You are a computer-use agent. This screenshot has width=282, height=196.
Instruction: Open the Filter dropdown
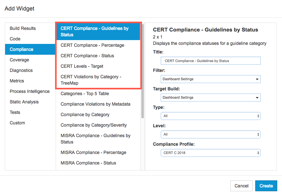[210, 79]
